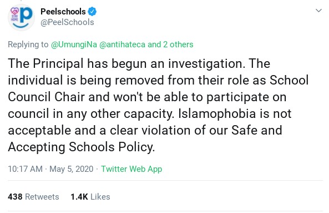Open the @antihateca mention
The height and width of the screenshot is (213, 329).
tap(122, 44)
